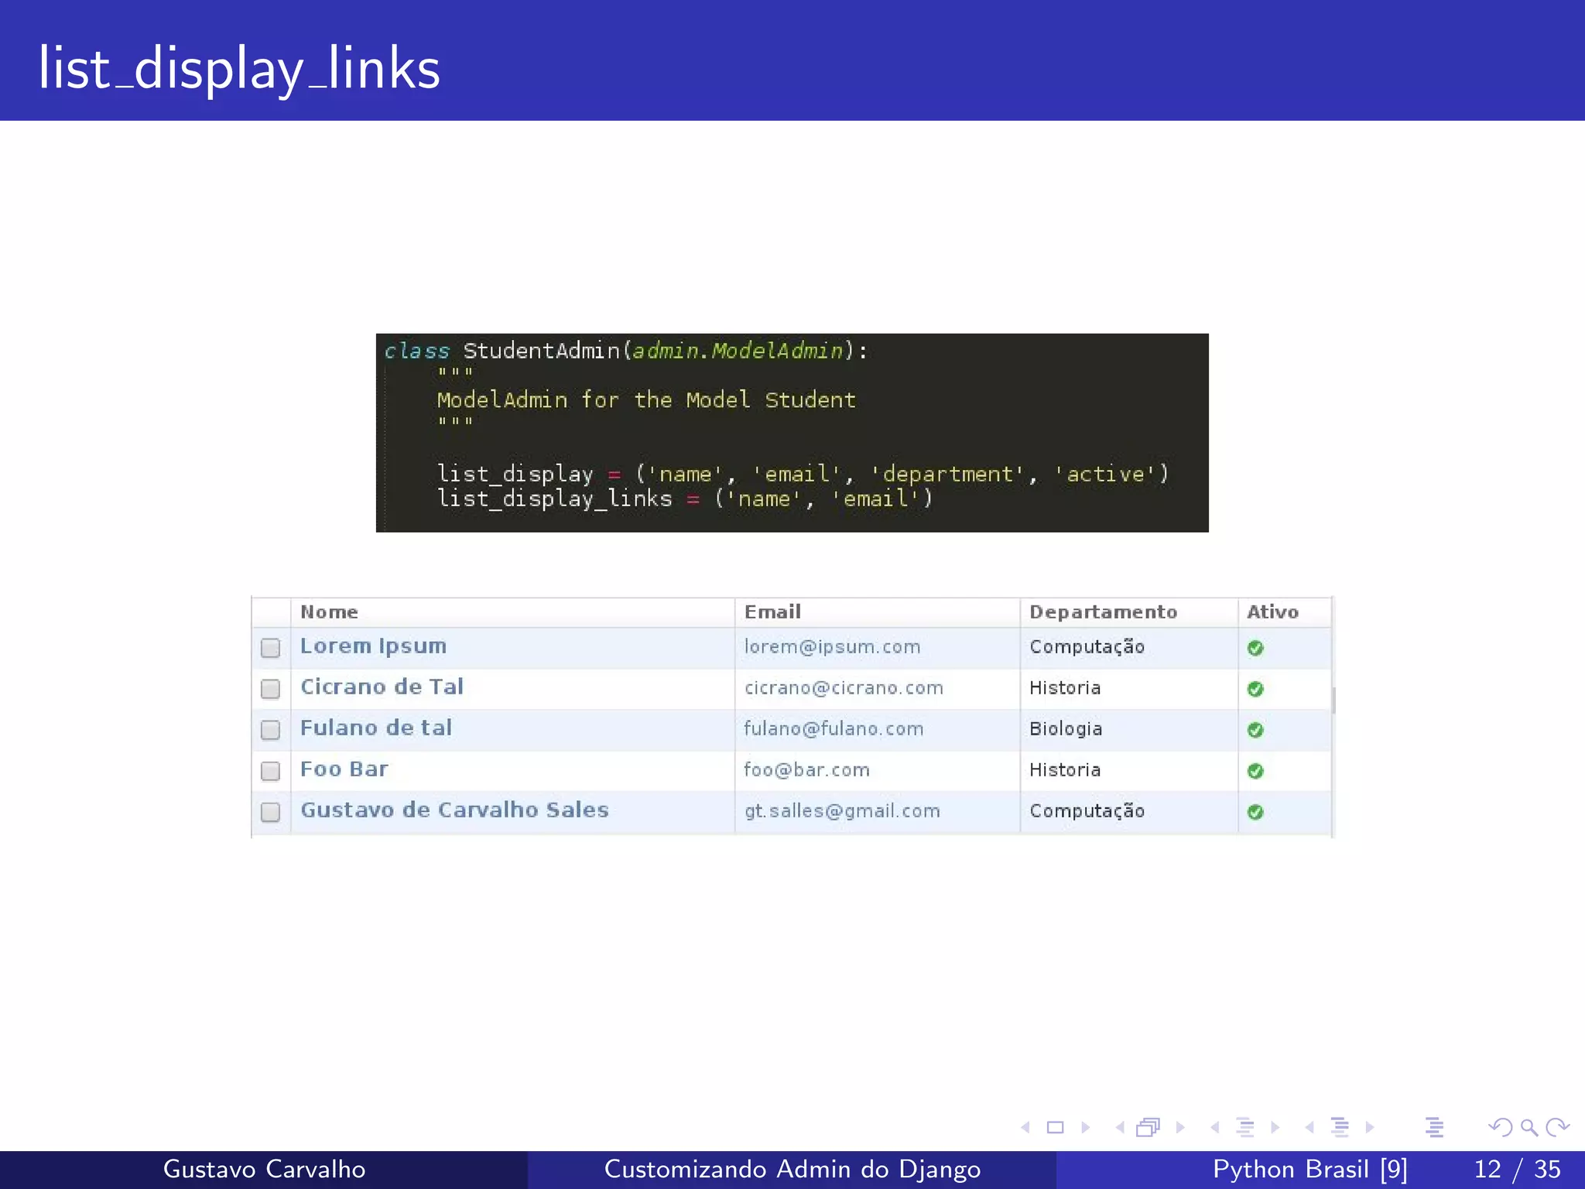Go to next slide arrow after slide box
This screenshot has height=1189, width=1585.
pos(1085,1128)
